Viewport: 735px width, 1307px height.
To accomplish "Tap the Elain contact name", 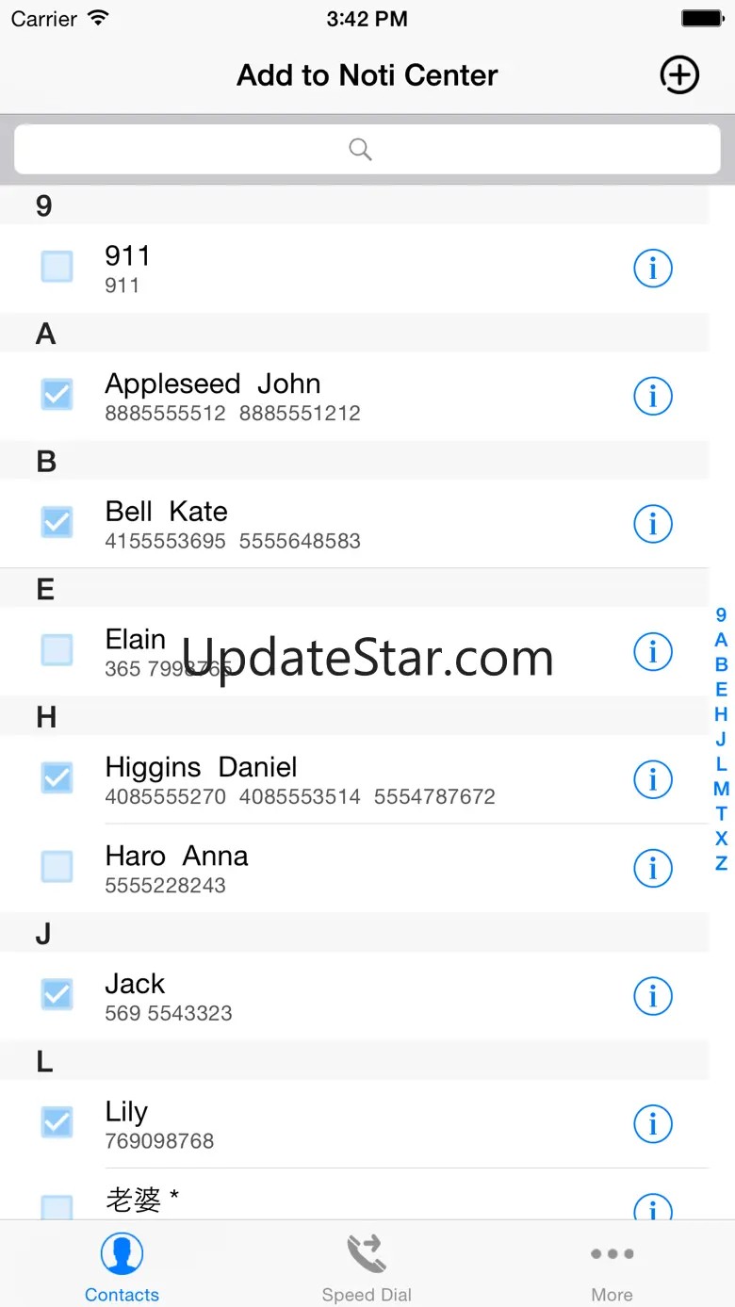I will point(136,639).
